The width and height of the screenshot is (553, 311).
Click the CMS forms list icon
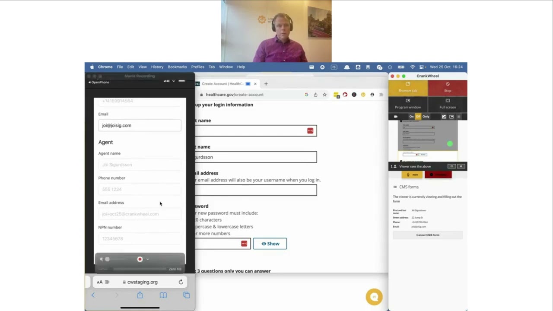[395, 187]
